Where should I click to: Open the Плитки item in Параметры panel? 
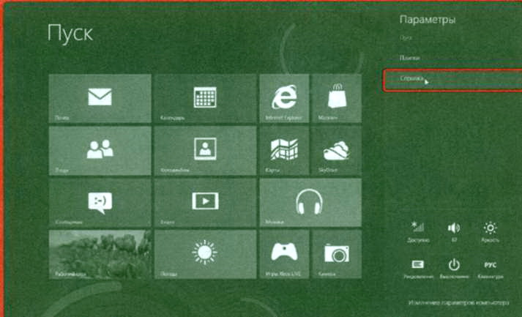point(409,58)
